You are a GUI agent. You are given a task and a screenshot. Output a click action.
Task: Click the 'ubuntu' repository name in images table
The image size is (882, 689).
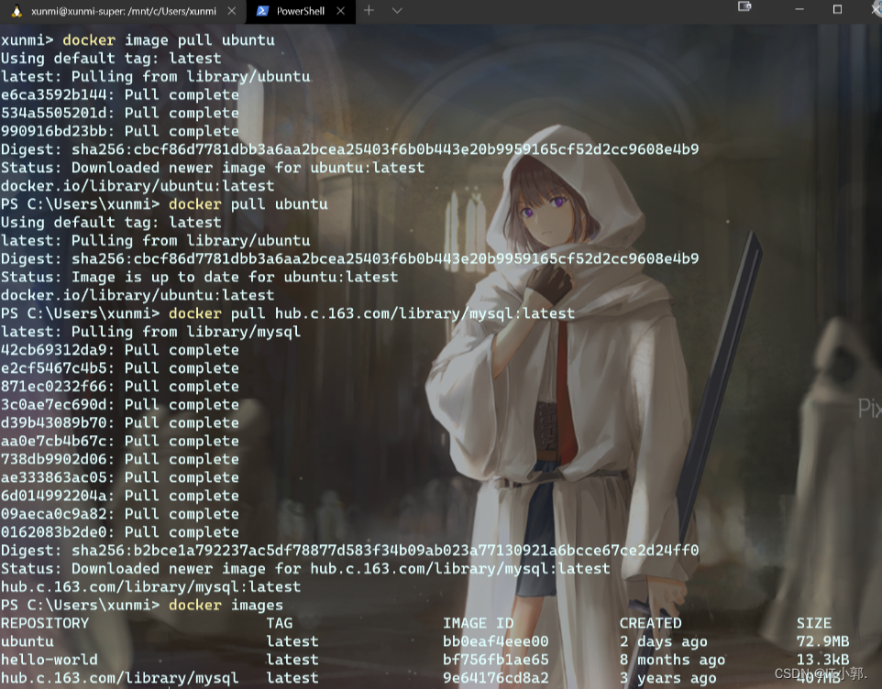pyautogui.click(x=28, y=641)
